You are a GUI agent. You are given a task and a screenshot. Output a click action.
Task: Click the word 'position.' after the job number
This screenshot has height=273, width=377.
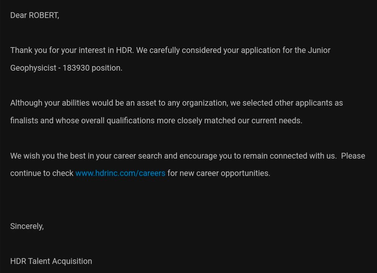coord(107,68)
